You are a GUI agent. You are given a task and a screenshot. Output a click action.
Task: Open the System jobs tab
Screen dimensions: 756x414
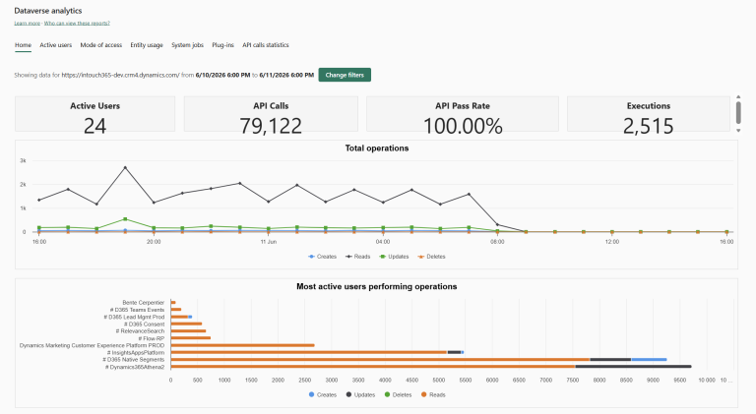pyautogui.click(x=188, y=45)
